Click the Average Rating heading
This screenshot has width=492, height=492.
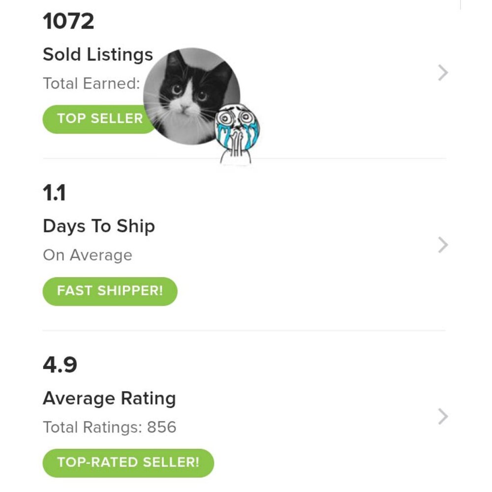point(109,399)
